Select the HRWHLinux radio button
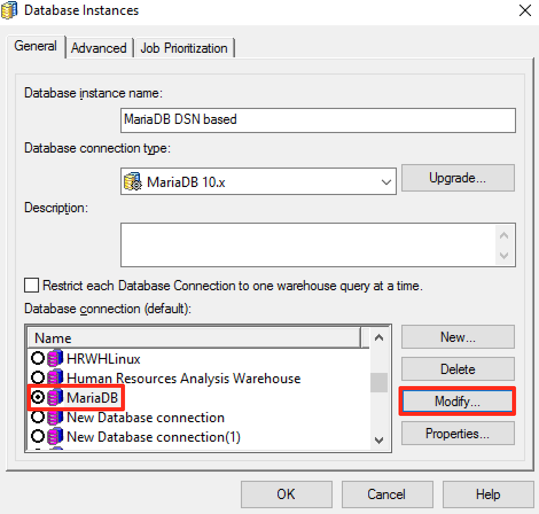 (37, 357)
